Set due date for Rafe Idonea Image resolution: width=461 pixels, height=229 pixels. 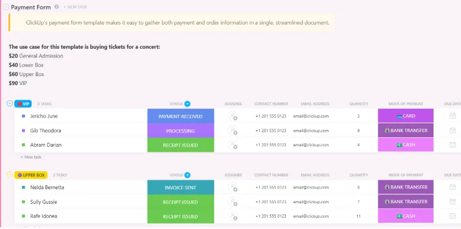click(453, 216)
